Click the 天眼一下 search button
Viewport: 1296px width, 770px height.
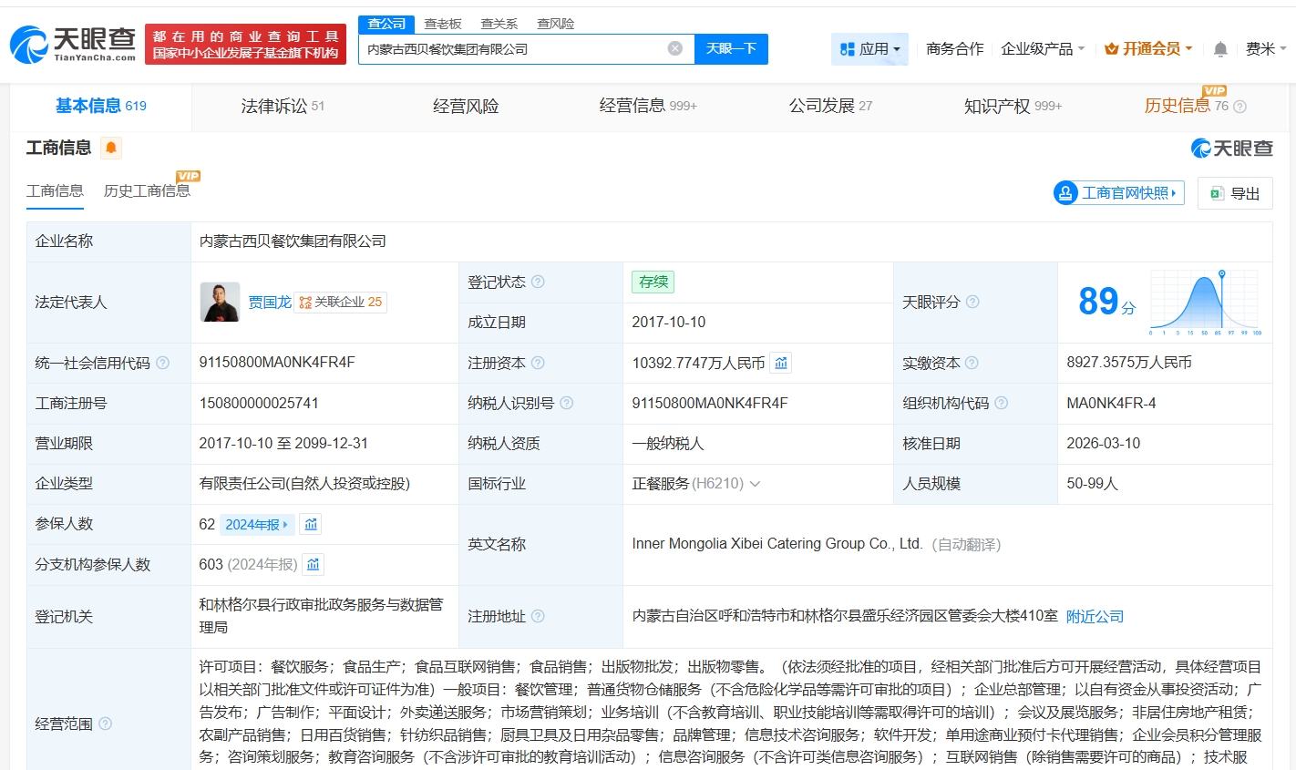(731, 49)
